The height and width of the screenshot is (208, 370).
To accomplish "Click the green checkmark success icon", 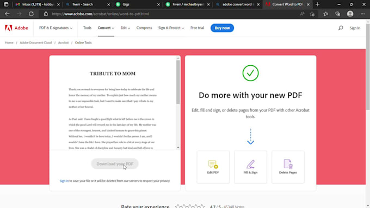I will pos(250,73).
